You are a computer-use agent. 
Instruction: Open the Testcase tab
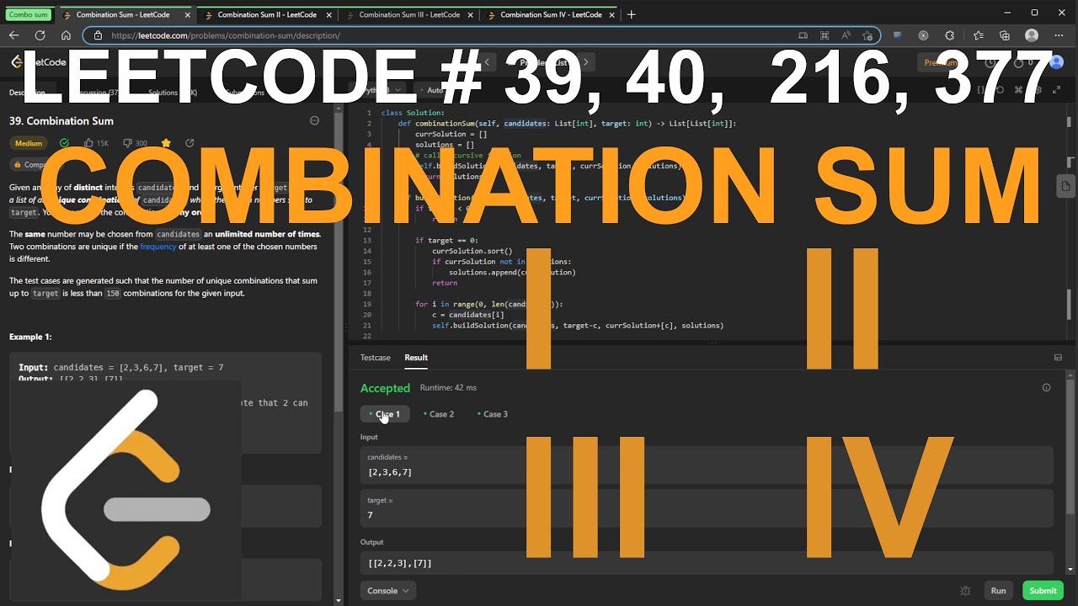(x=375, y=358)
